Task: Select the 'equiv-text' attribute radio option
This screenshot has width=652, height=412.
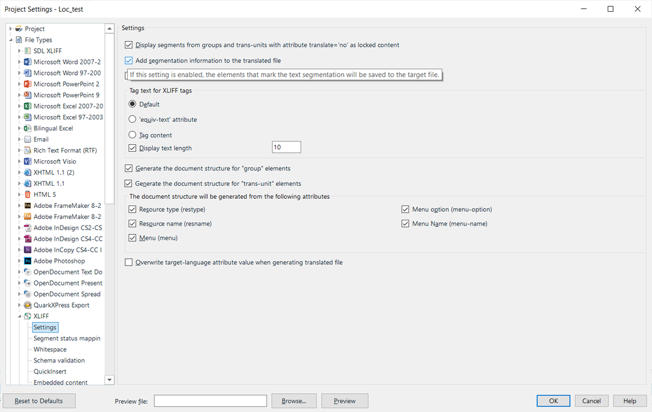Action: pyautogui.click(x=132, y=119)
